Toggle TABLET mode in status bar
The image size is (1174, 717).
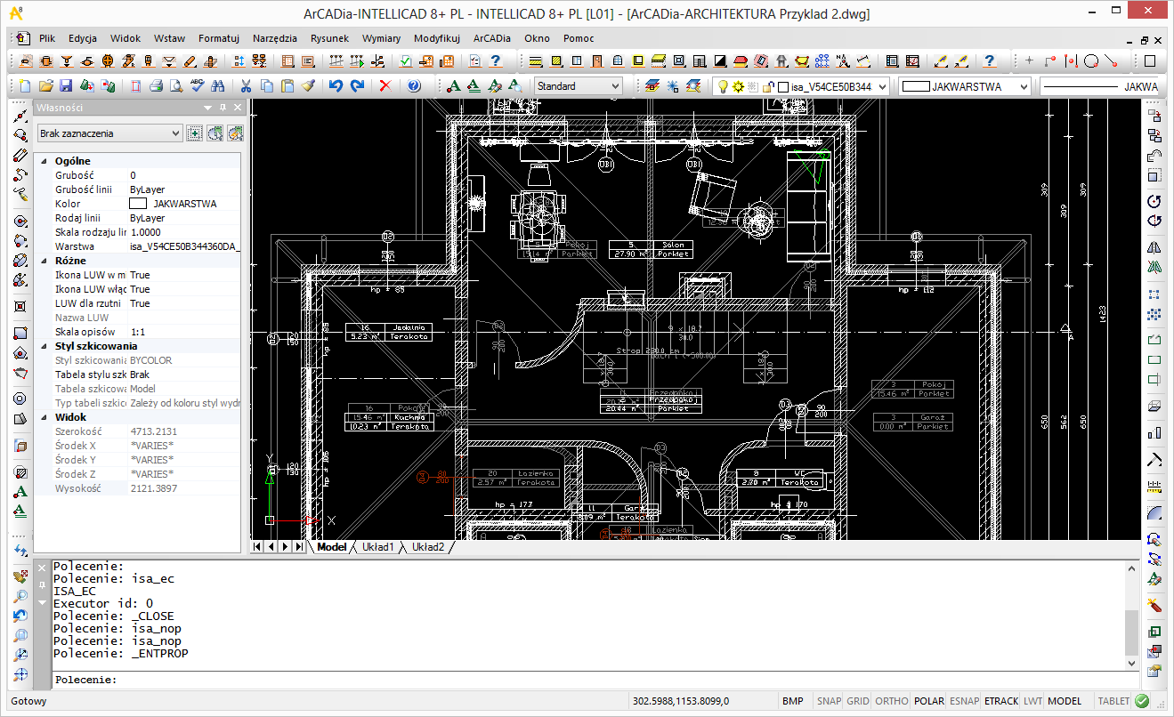click(x=1113, y=701)
